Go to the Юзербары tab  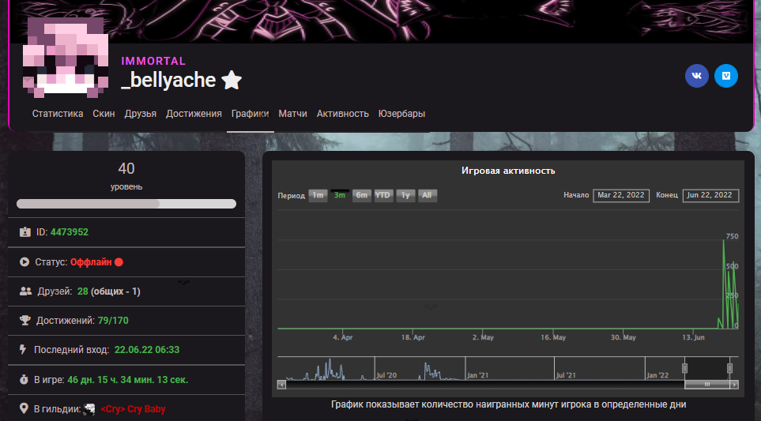pos(401,114)
